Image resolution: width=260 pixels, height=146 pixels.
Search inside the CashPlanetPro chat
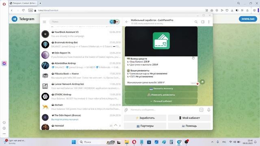[196, 21]
